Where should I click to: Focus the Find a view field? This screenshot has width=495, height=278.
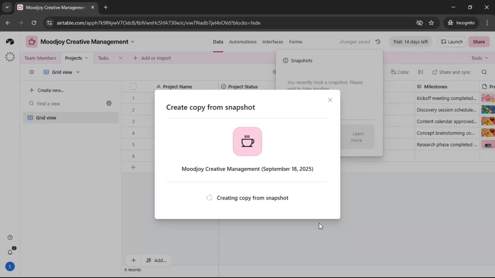(66, 103)
